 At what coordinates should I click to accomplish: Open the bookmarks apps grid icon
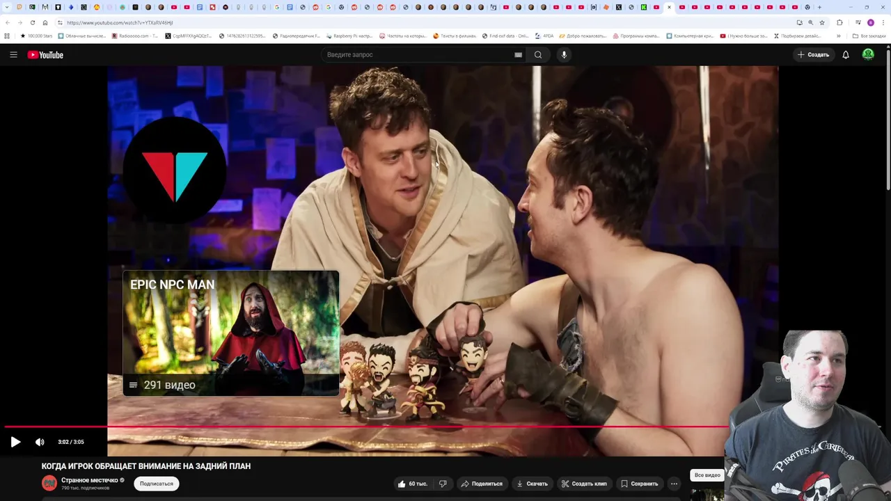point(8,35)
